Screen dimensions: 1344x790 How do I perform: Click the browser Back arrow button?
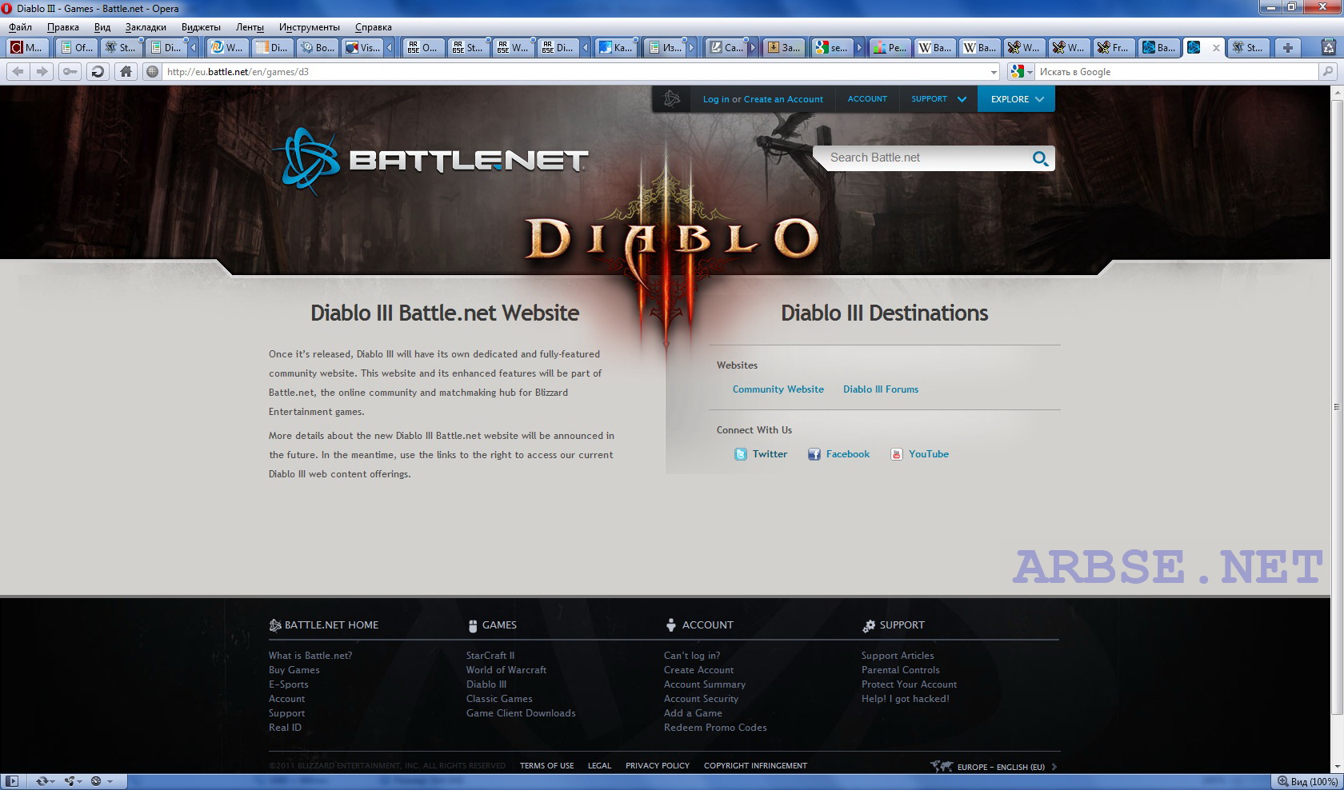(18, 72)
